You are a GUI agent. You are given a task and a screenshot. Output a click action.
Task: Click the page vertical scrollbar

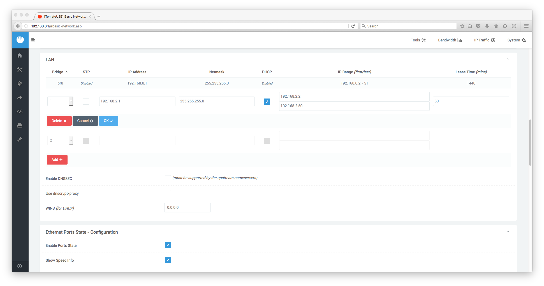click(530, 143)
